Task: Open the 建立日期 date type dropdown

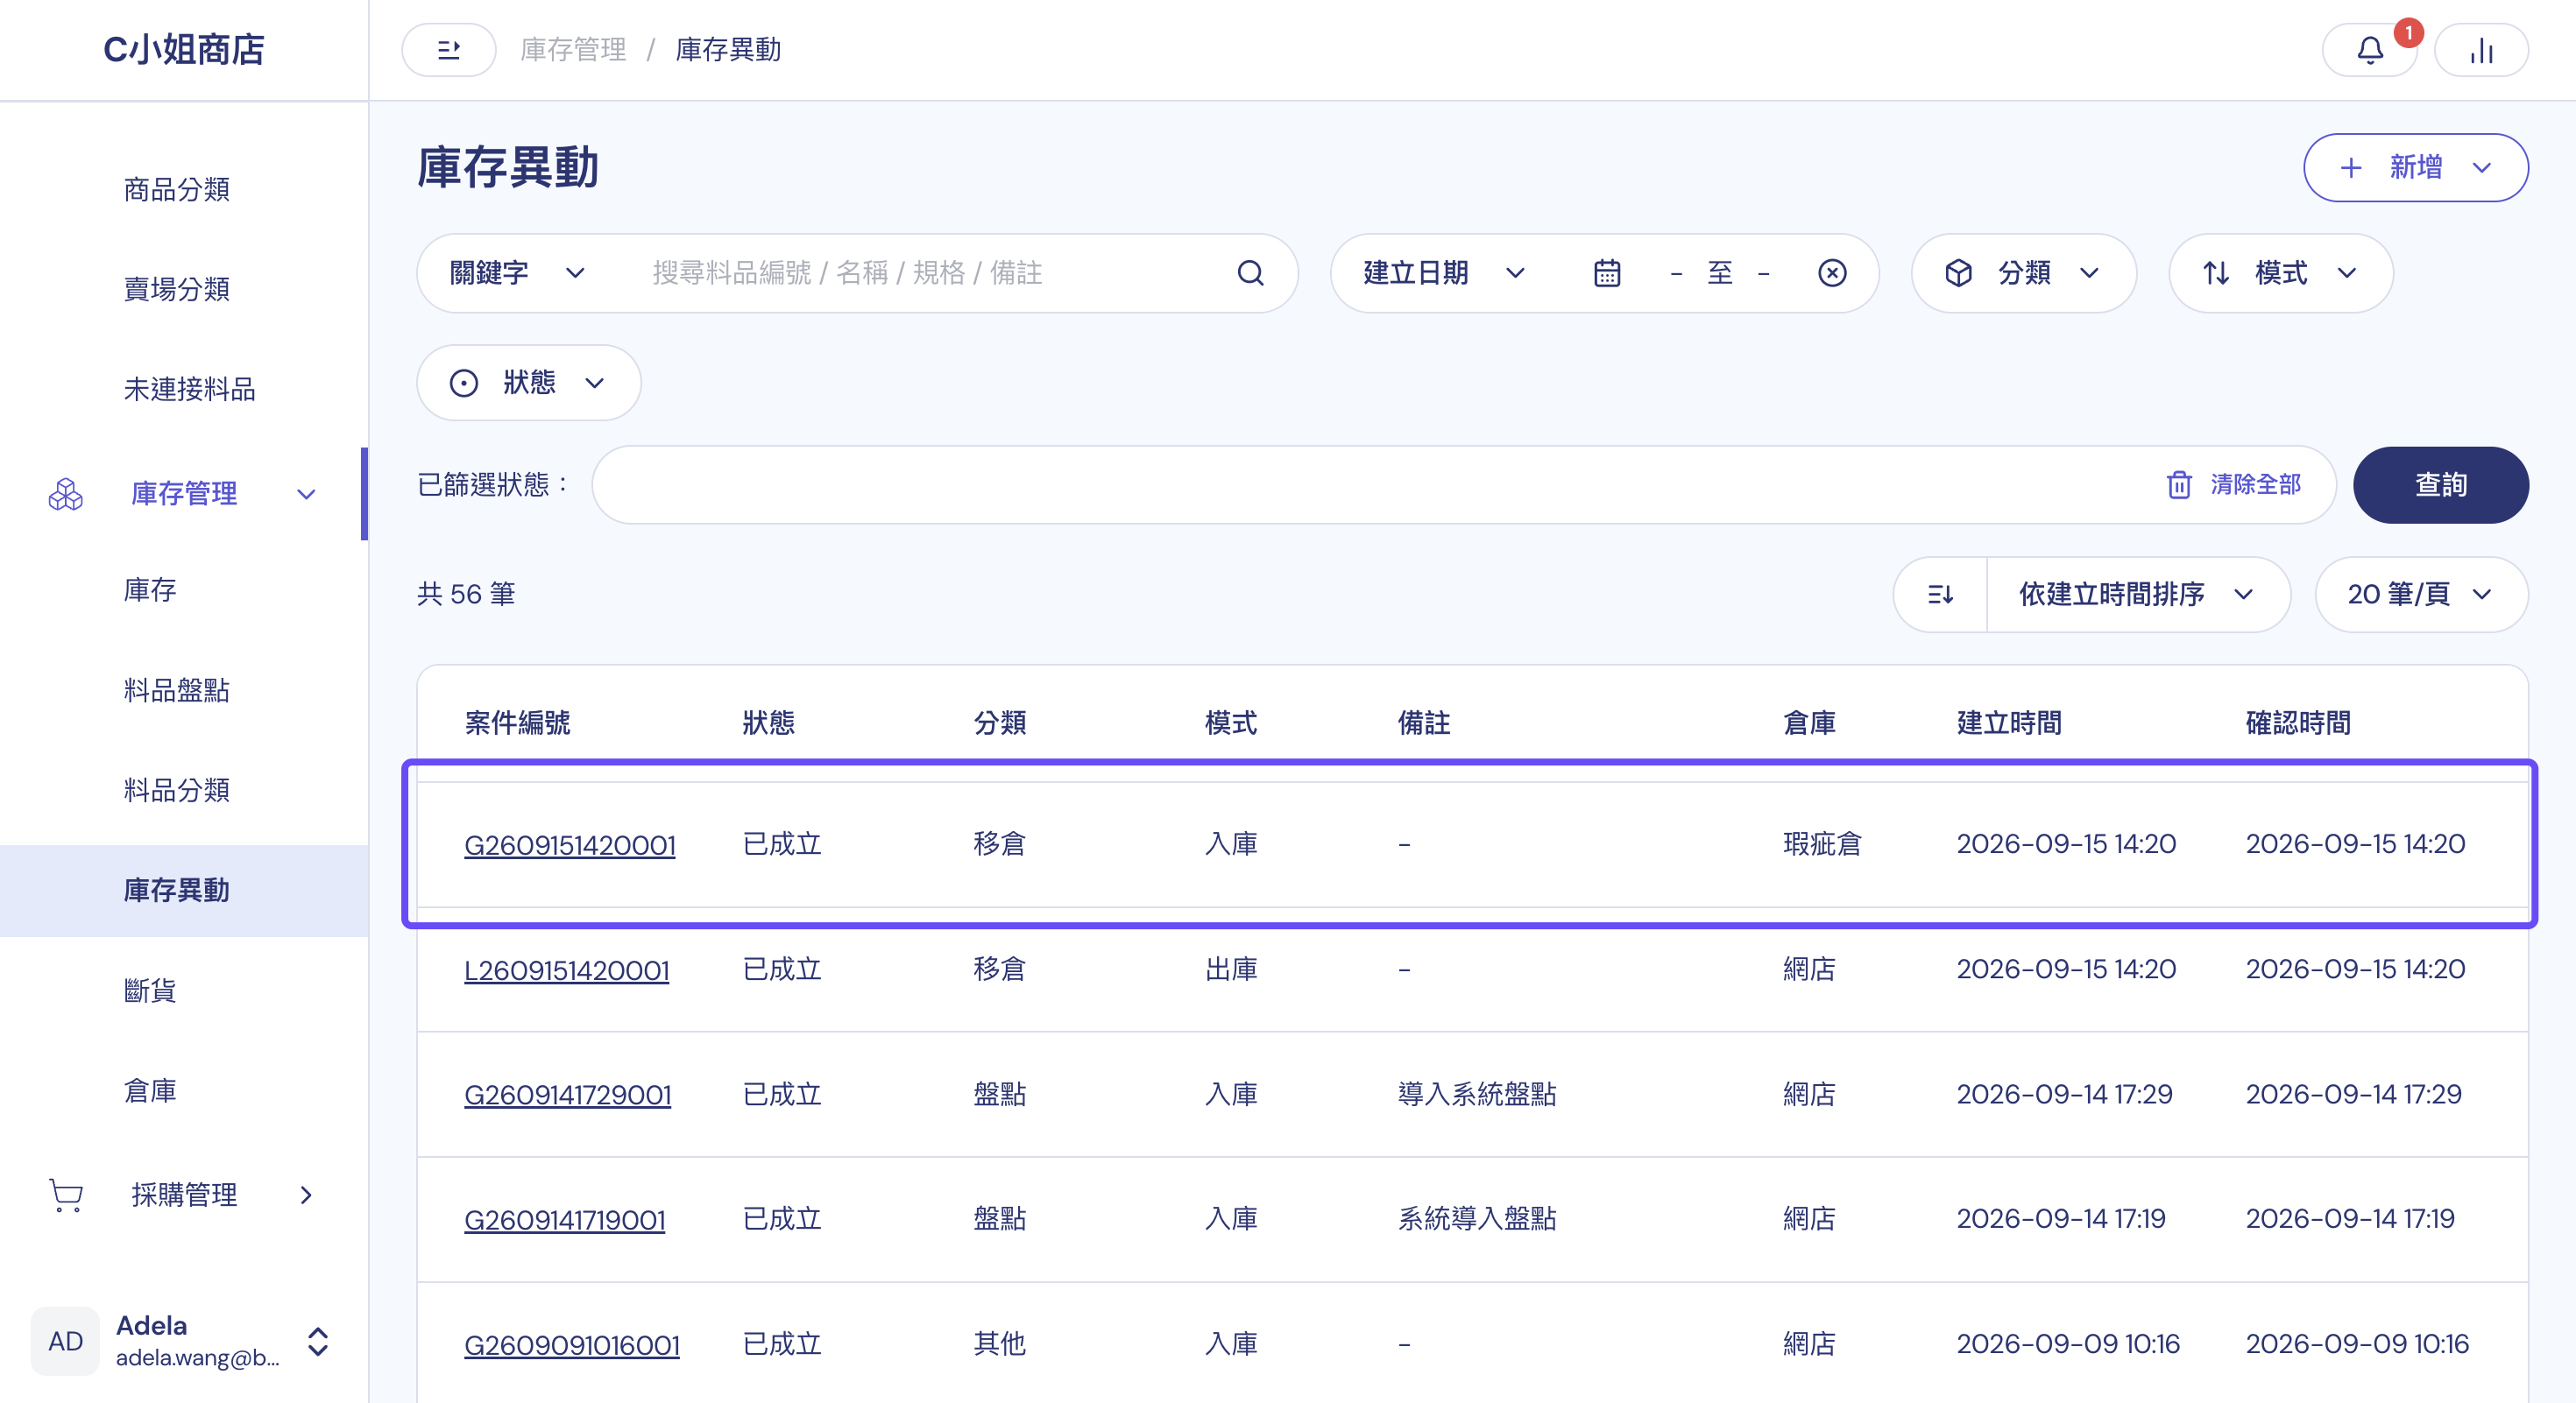Action: pyautogui.click(x=1444, y=273)
